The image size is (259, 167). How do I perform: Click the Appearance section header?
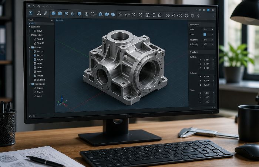click(x=202, y=24)
